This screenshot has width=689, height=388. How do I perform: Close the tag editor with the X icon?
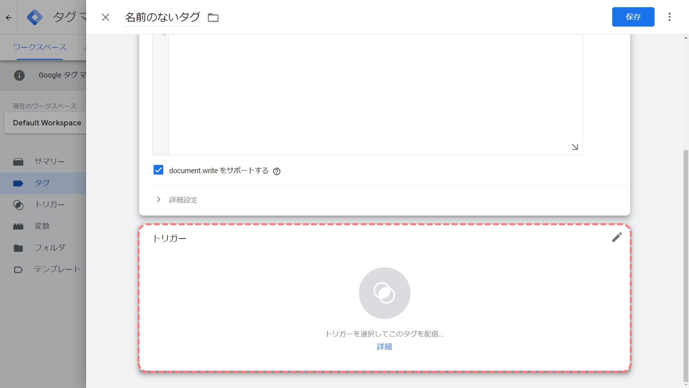pos(105,17)
